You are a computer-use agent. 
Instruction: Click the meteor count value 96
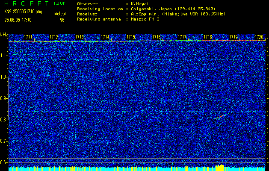tap(62, 20)
